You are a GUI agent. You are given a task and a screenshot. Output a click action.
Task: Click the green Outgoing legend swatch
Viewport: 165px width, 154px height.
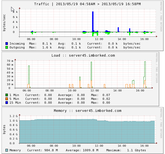point(7,47)
